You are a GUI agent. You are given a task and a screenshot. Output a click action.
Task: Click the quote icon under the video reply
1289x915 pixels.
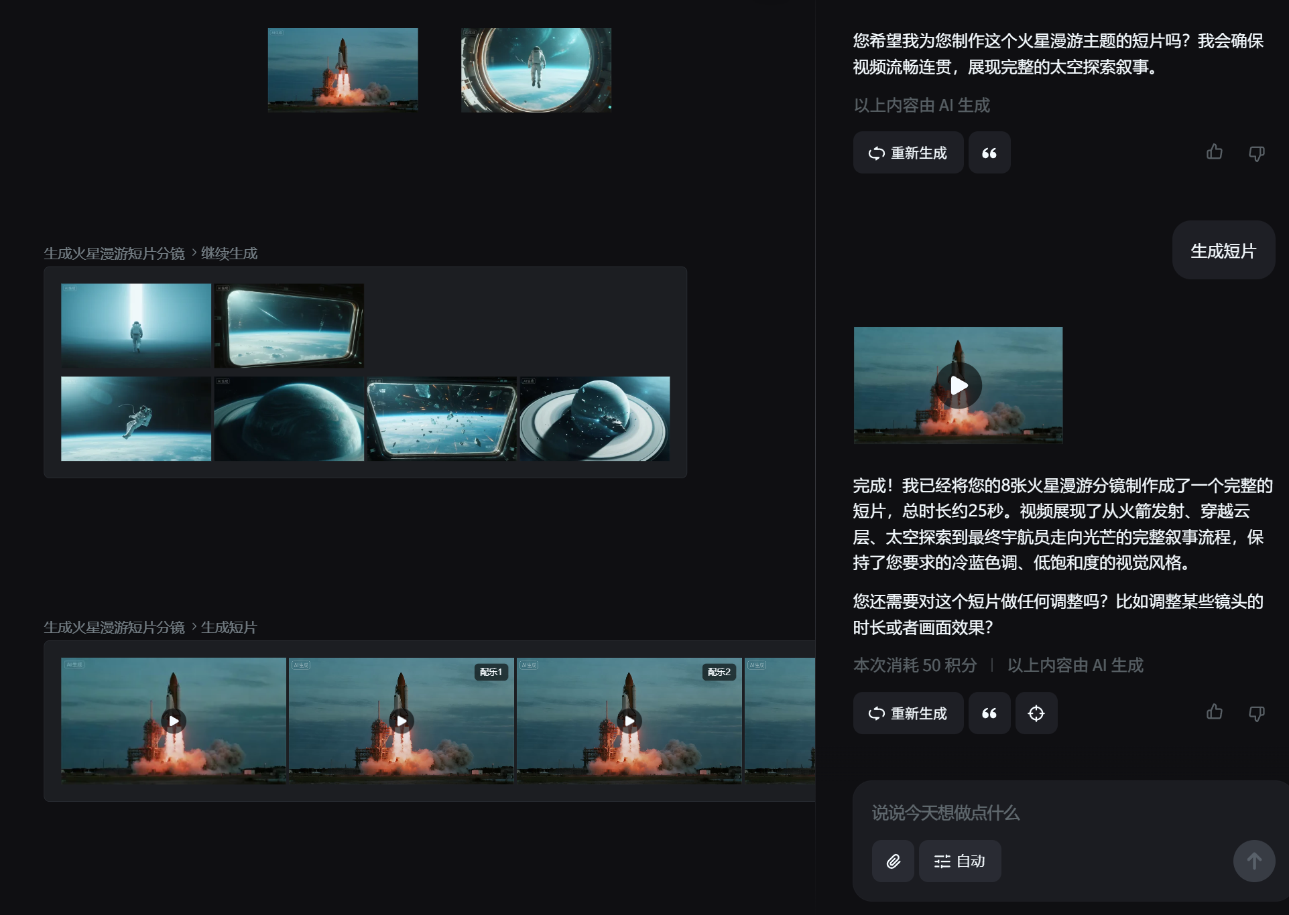(989, 713)
